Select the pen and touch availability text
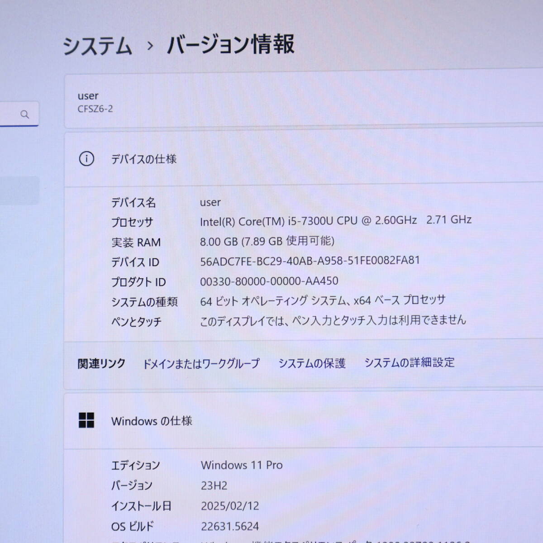This screenshot has width=543, height=543. (x=333, y=320)
